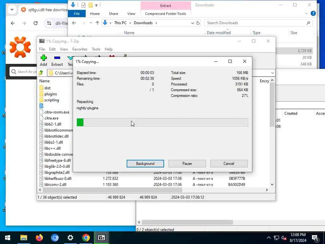Select the libfreetype-6.dll file icon
This screenshot has height=244, width=325.
(x=41, y=160)
